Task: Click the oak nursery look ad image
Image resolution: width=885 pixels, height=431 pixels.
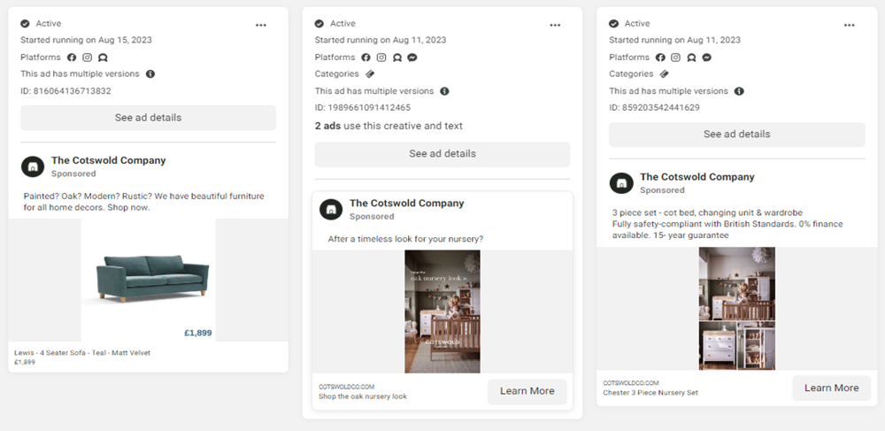Action: point(442,312)
